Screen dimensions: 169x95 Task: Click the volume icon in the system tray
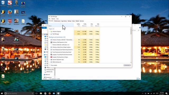click(154, 93)
